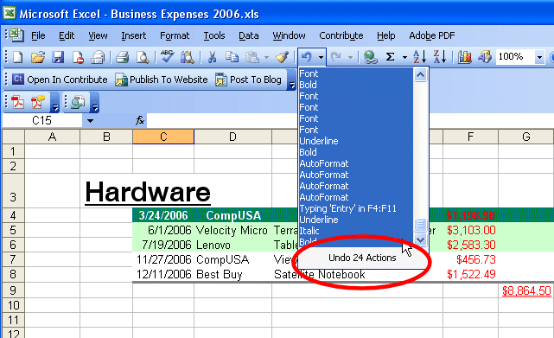This screenshot has width=554, height=338.
Task: Click the Send for Review icon
Action: tap(78, 103)
